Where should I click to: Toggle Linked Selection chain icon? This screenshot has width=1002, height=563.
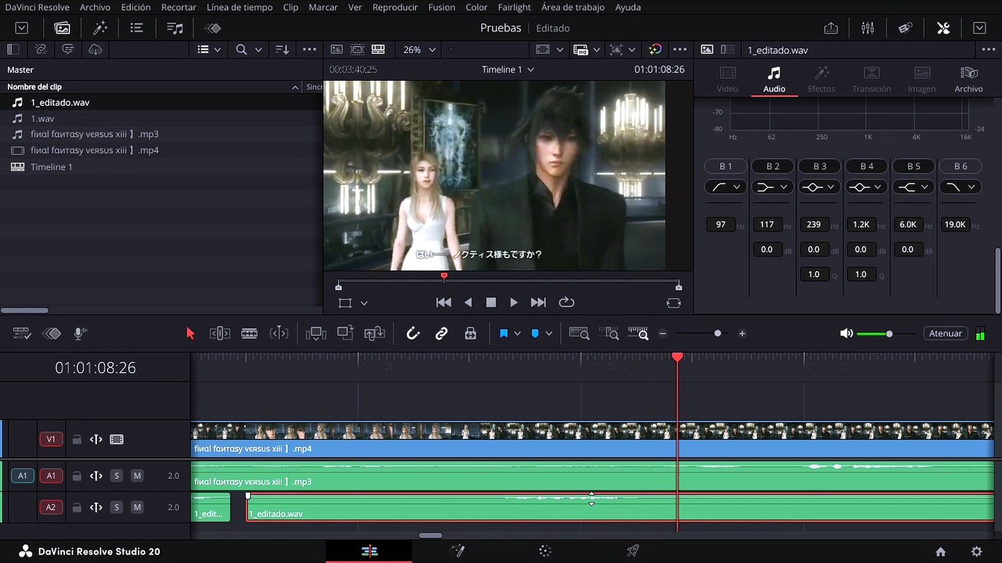click(442, 334)
